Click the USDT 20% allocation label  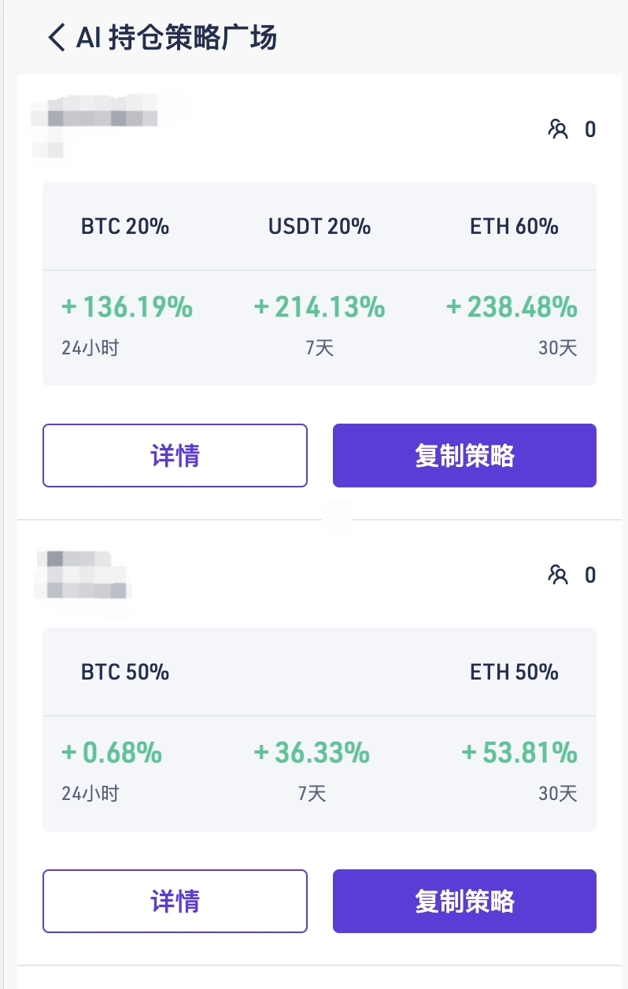(x=320, y=227)
